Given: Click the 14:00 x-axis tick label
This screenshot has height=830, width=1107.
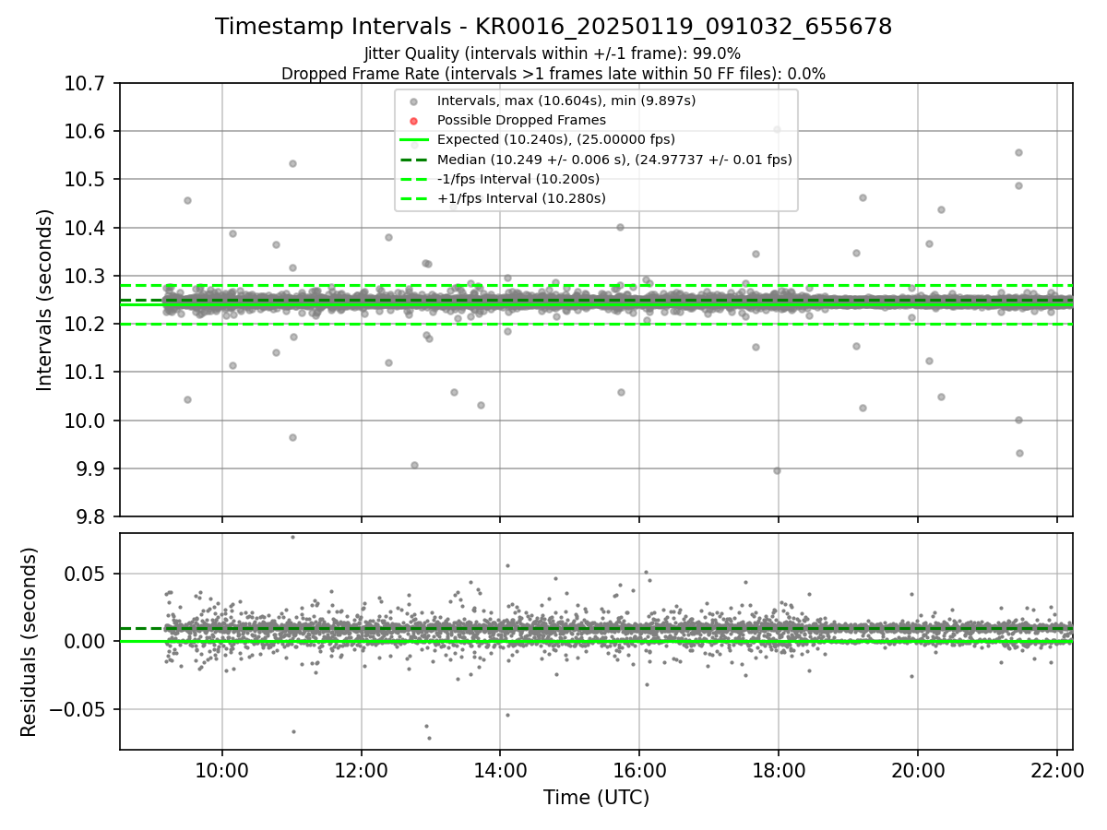Looking at the screenshot, I should (x=500, y=770).
